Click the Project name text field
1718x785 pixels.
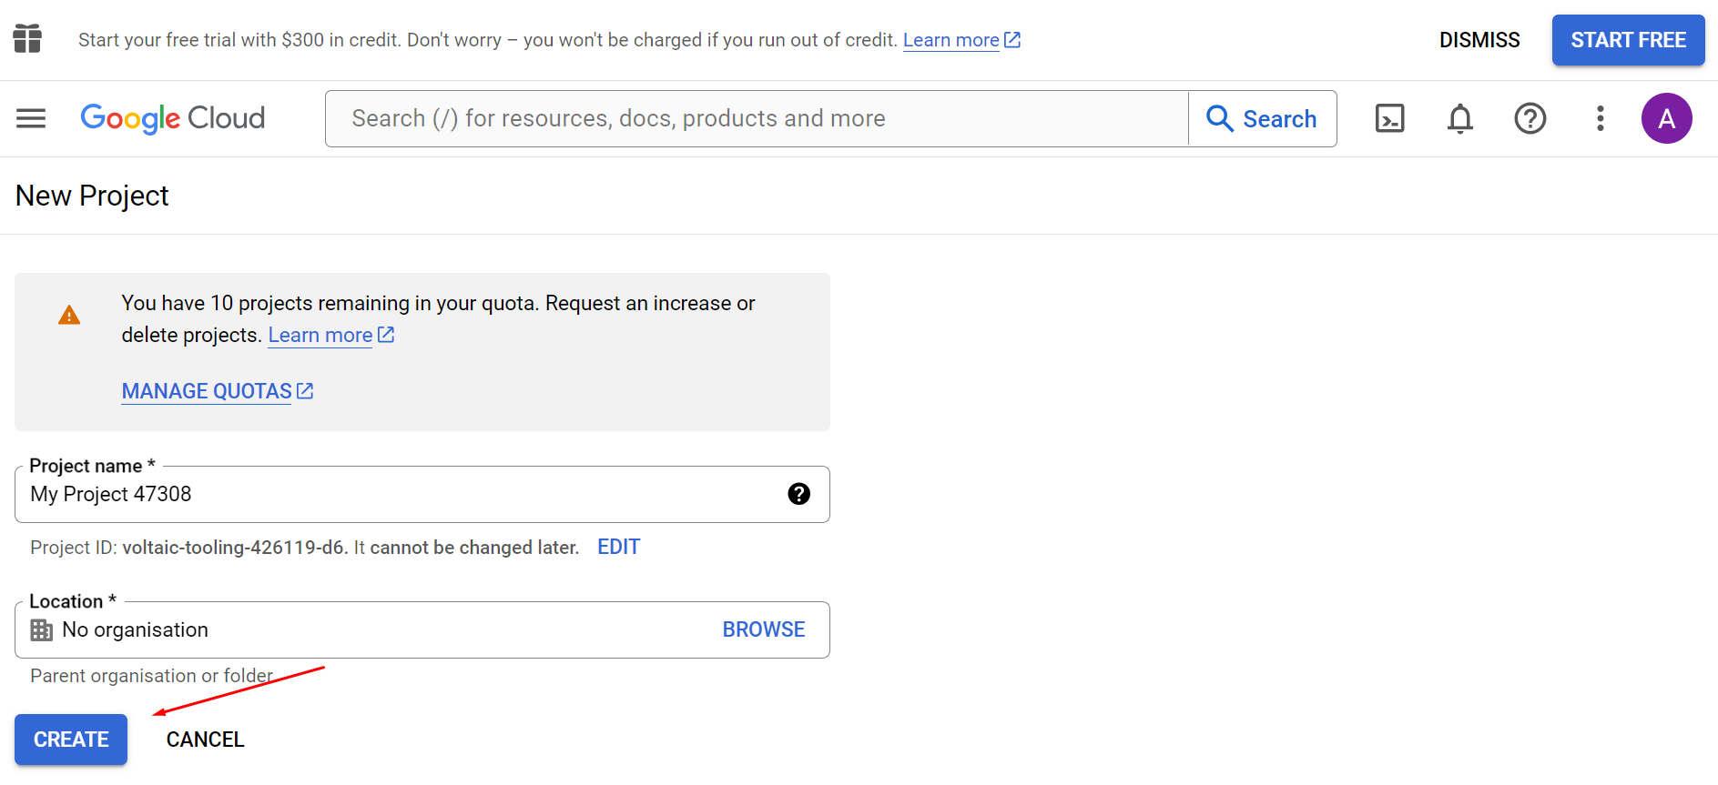[401, 494]
